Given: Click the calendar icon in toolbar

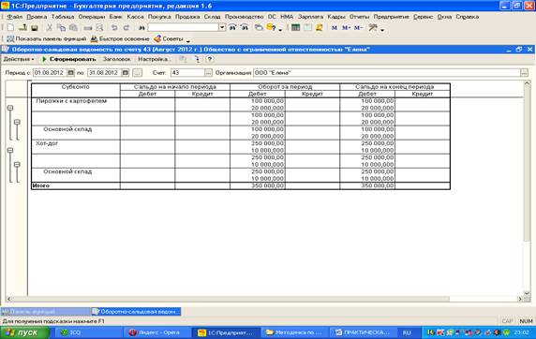Looking at the screenshot, I should click(x=307, y=28).
